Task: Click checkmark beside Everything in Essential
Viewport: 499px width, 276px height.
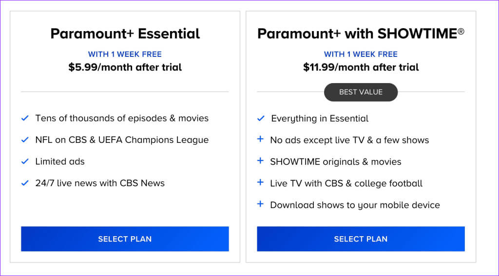Action: [x=261, y=118]
